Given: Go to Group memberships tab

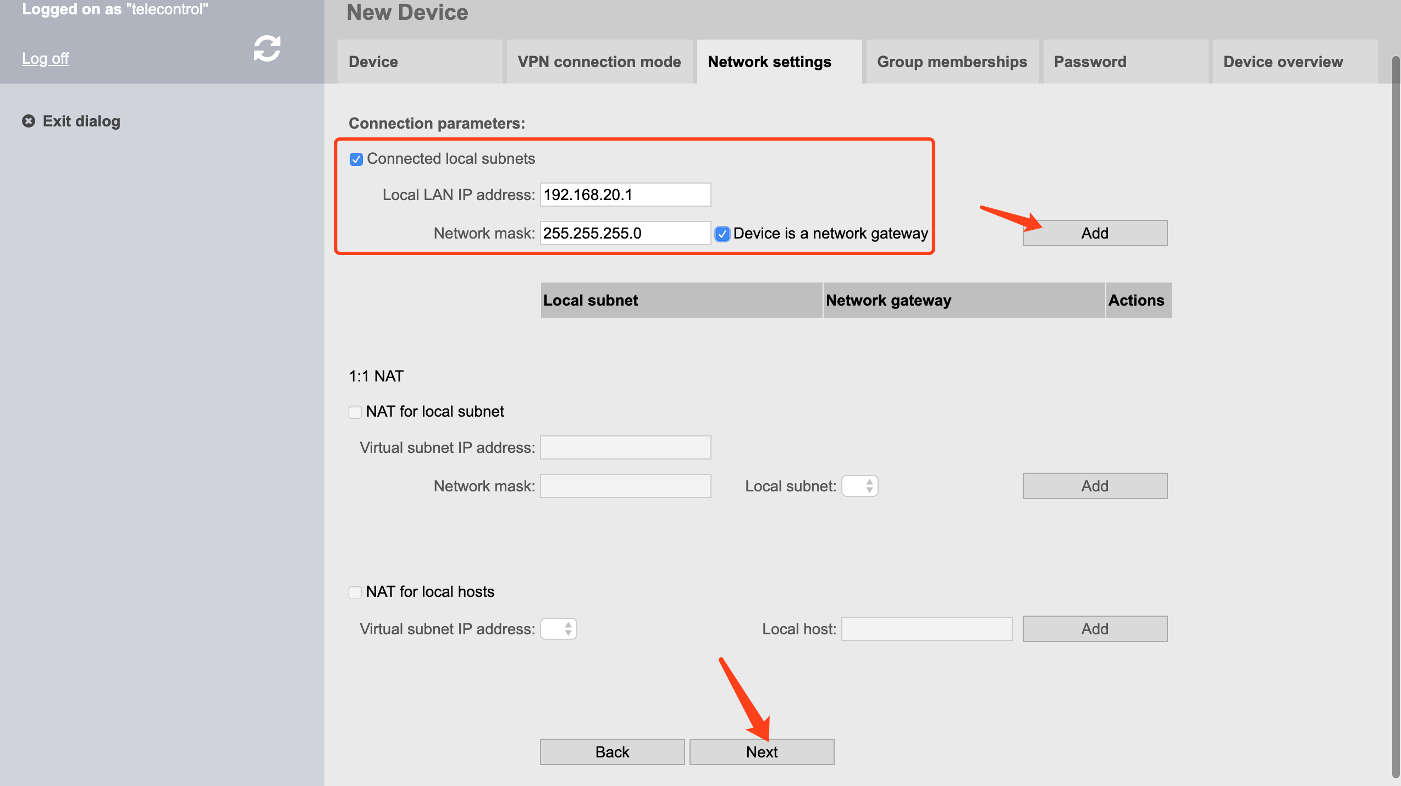Looking at the screenshot, I should tap(952, 62).
